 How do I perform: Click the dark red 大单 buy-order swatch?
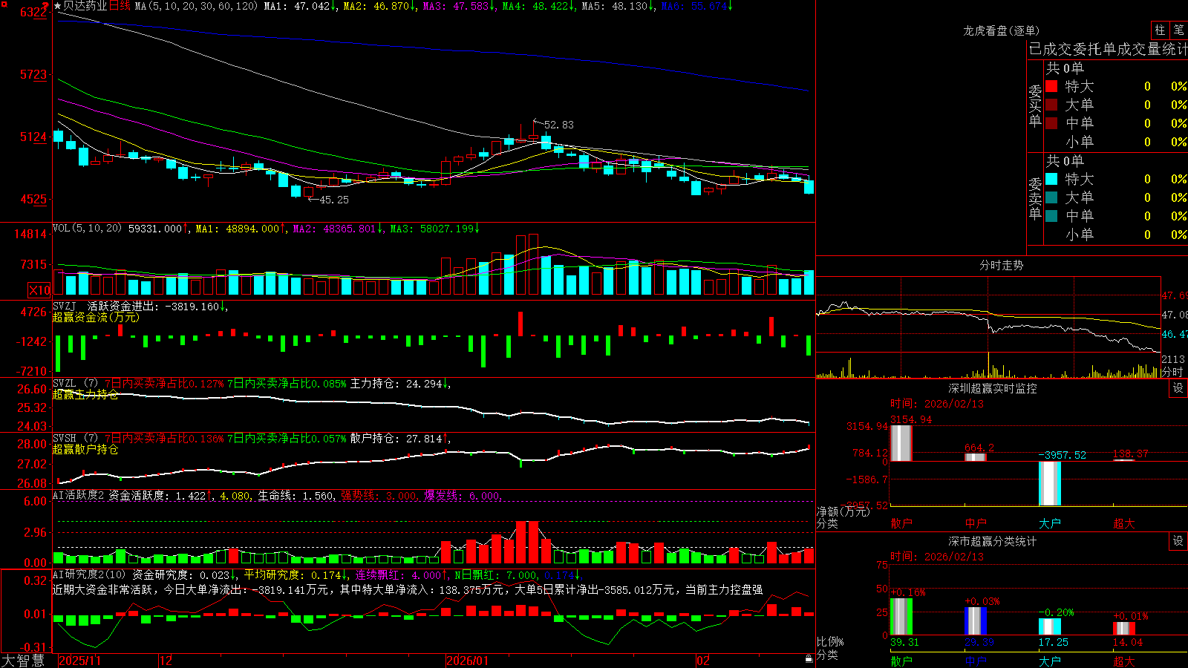[x=1051, y=105]
